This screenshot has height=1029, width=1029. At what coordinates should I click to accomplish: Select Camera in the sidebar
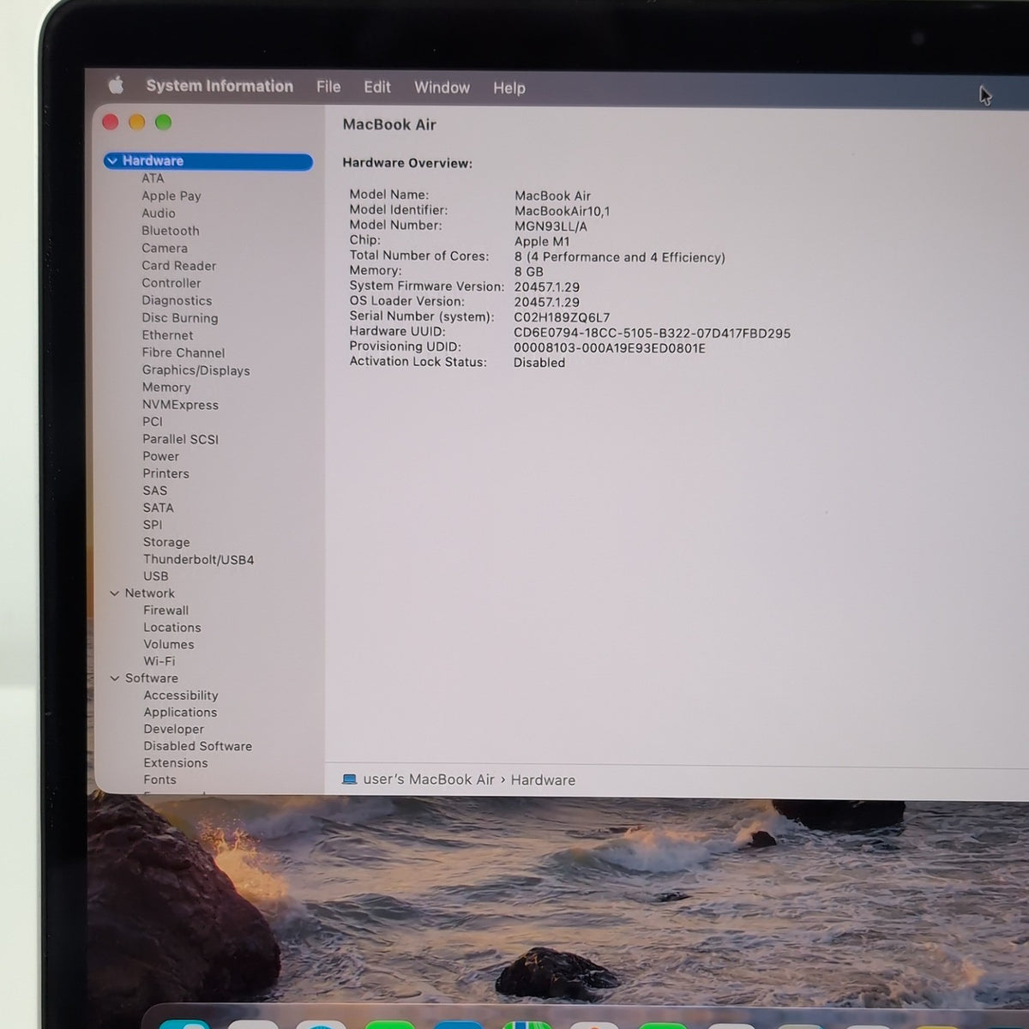(165, 248)
